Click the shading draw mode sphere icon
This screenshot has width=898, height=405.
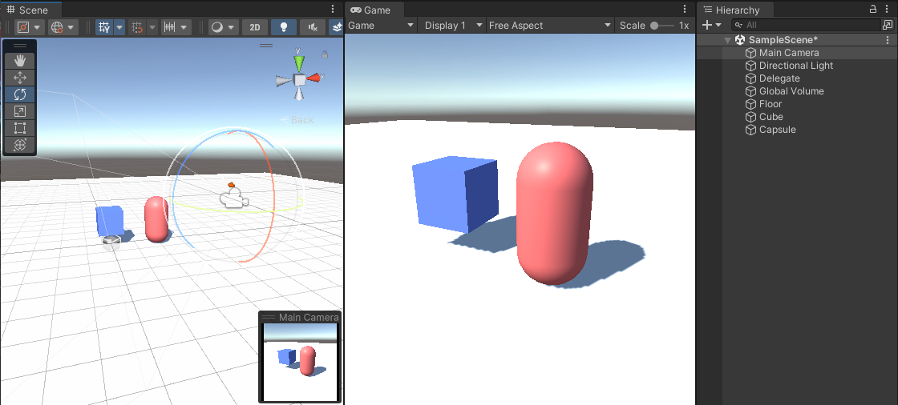(217, 27)
